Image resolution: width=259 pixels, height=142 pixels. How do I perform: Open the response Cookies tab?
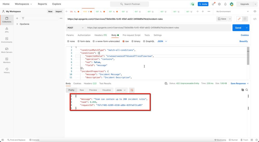pos(77,84)
